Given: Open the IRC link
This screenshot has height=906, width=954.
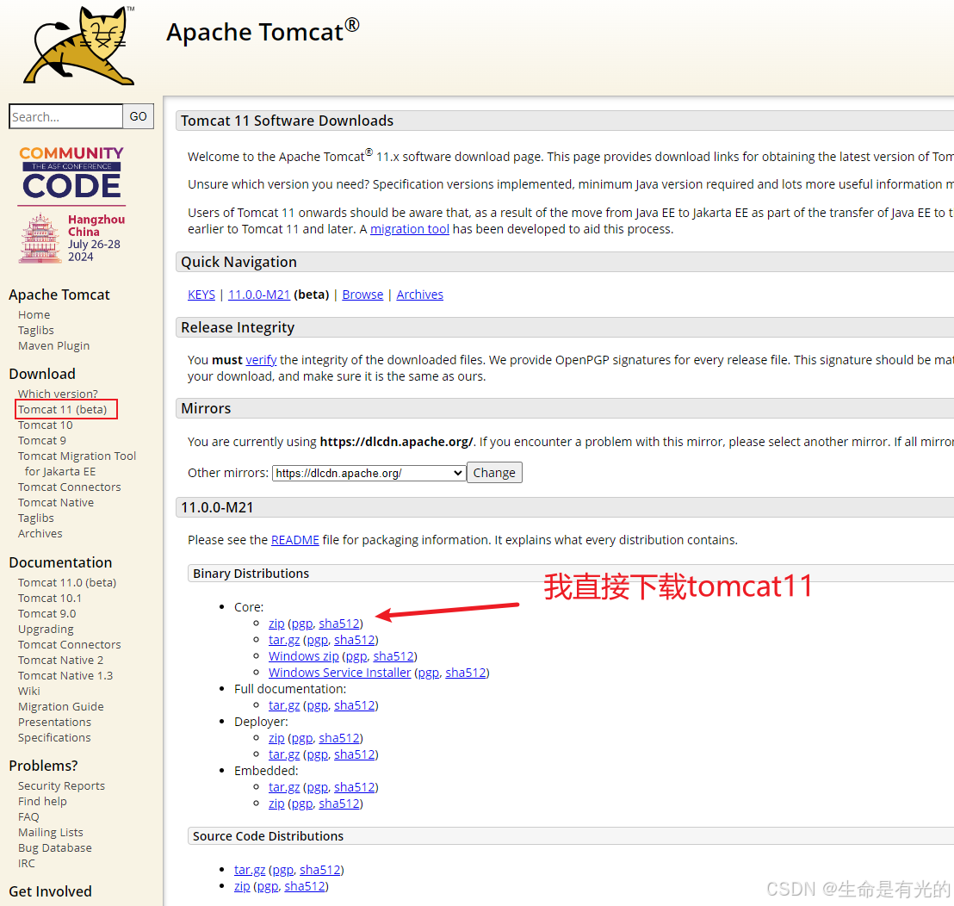Looking at the screenshot, I should (26, 864).
